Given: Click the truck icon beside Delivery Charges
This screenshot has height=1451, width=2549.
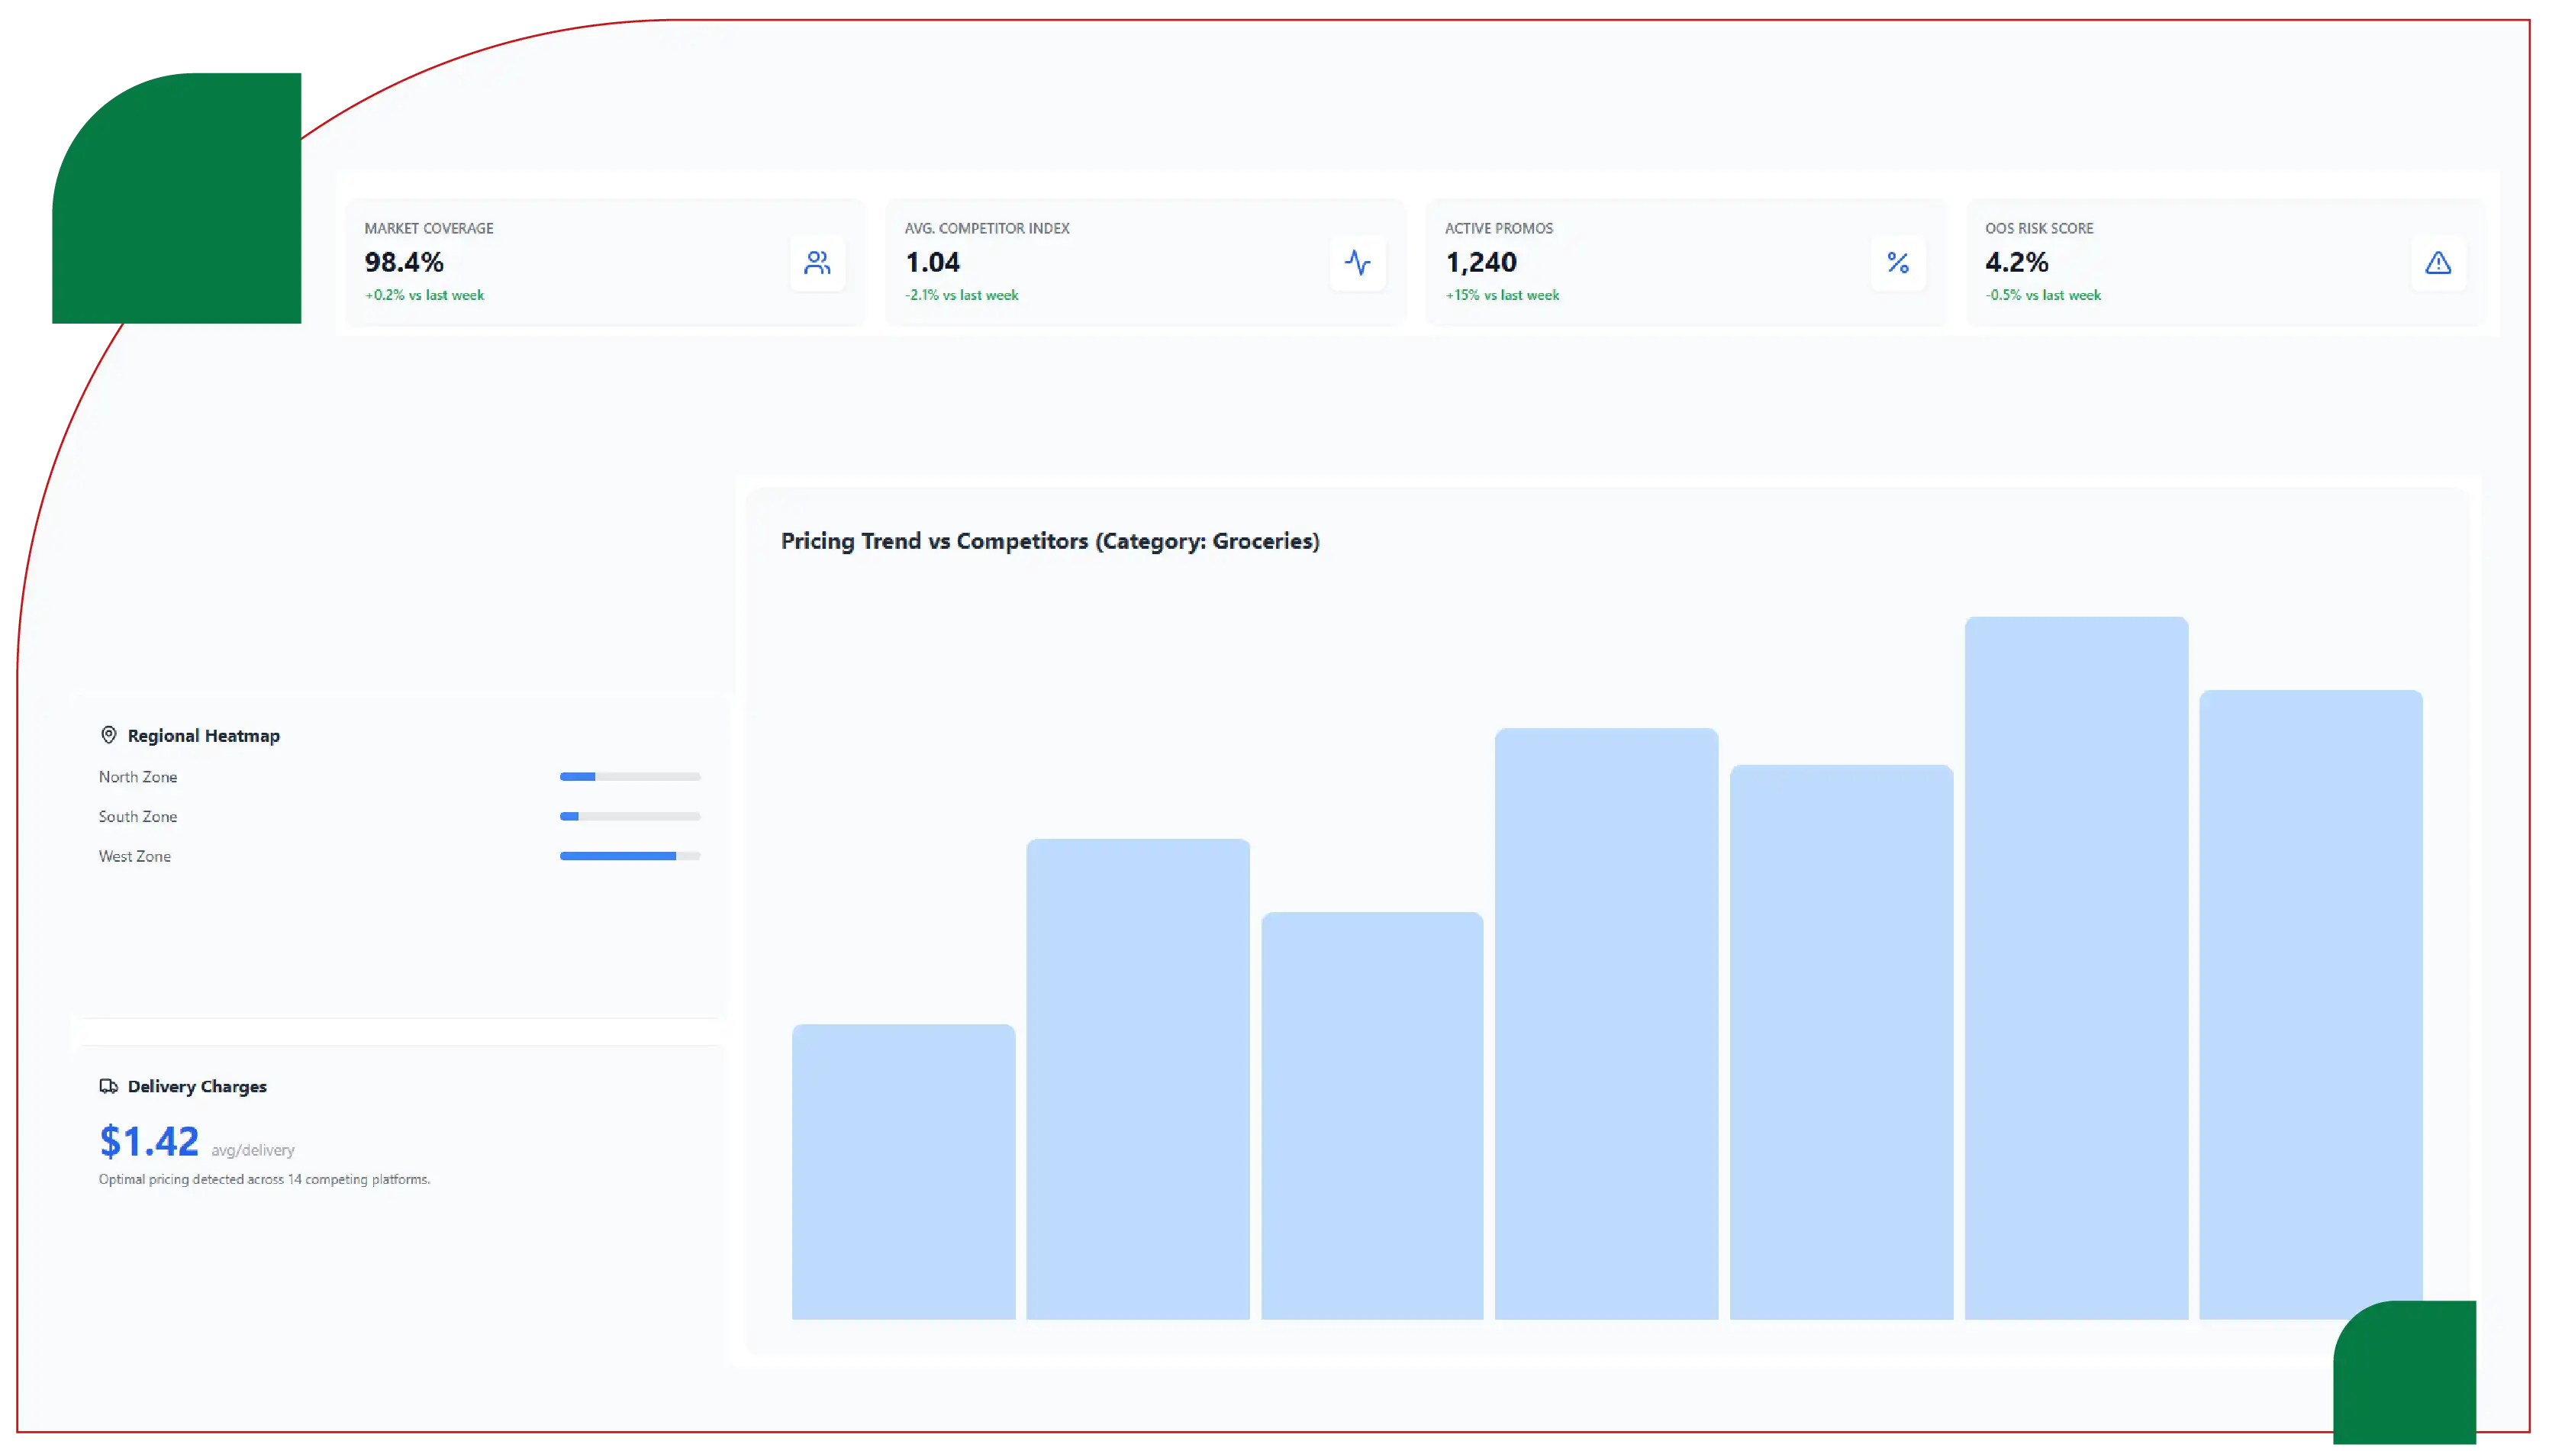Looking at the screenshot, I should click(108, 1086).
